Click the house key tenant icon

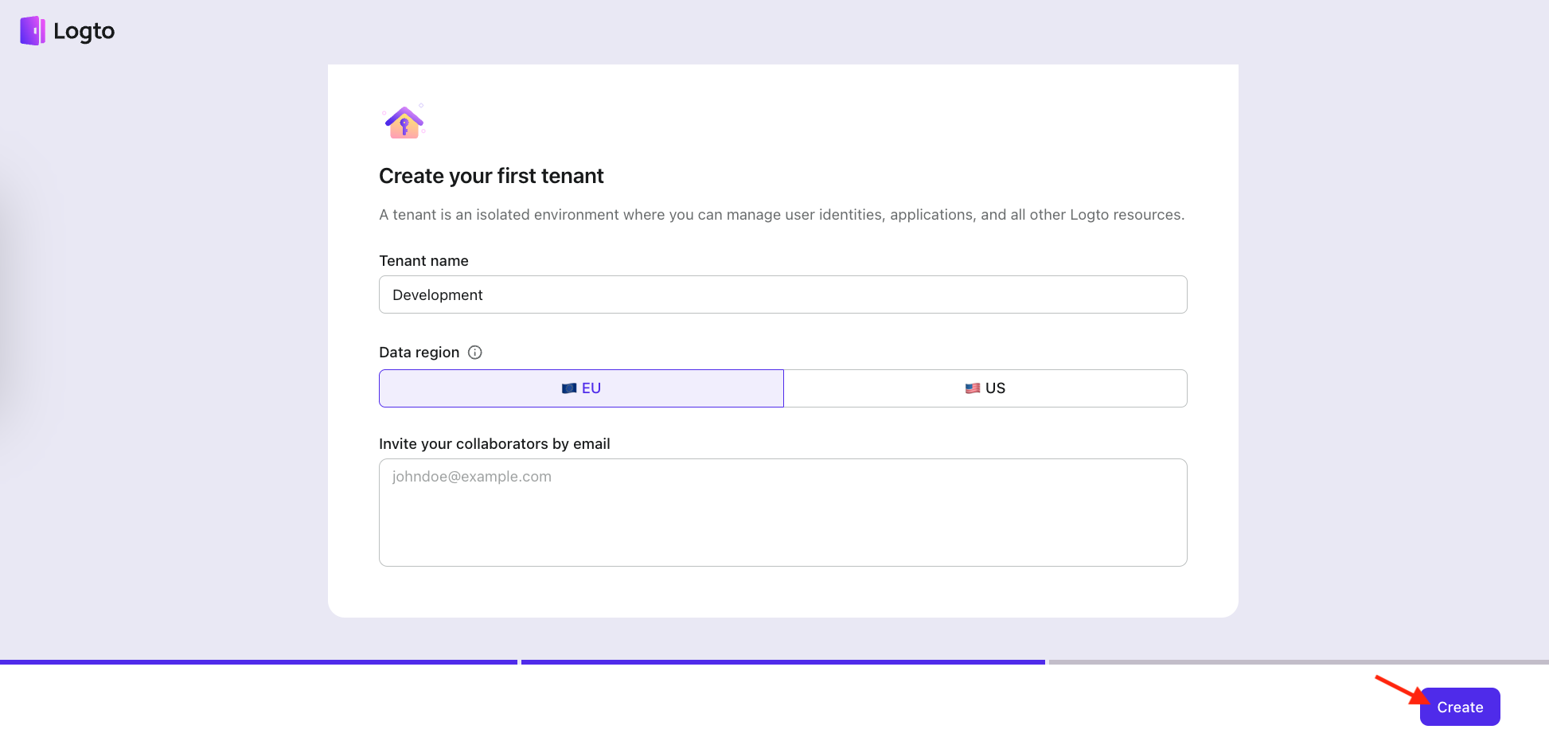click(404, 122)
